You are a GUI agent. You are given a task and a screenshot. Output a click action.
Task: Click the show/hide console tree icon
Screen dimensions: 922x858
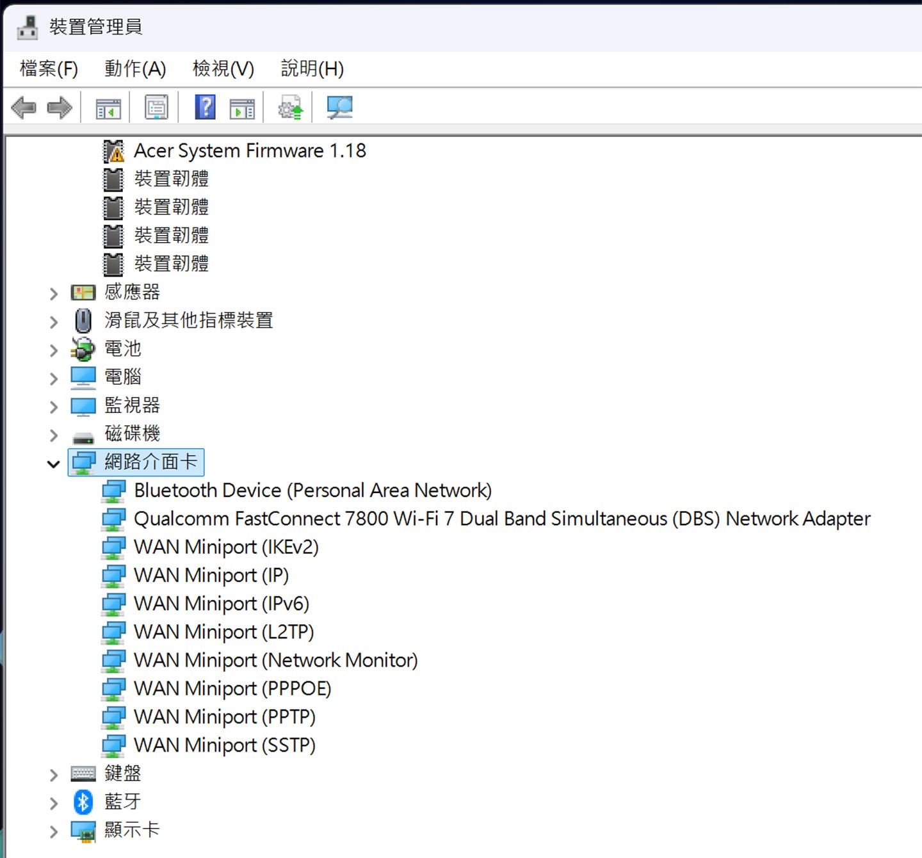point(108,108)
